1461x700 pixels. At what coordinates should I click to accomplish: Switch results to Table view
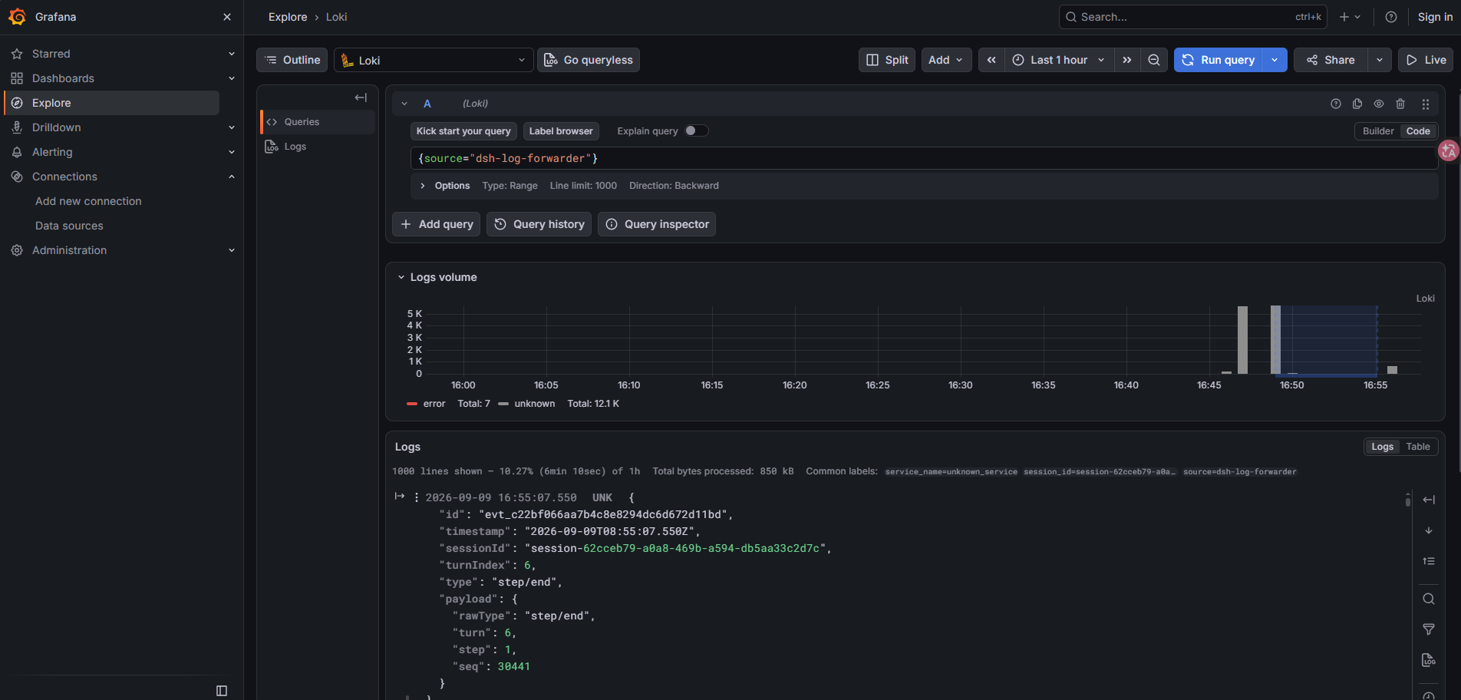[1418, 447]
